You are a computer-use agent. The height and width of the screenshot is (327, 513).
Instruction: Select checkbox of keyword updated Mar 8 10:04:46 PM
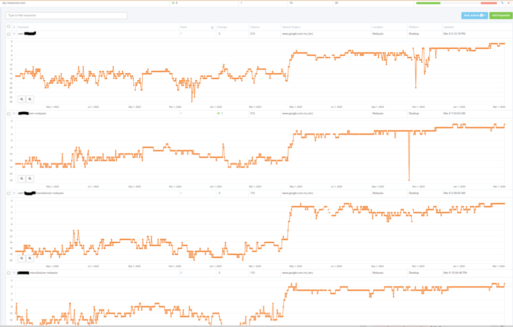(9, 273)
